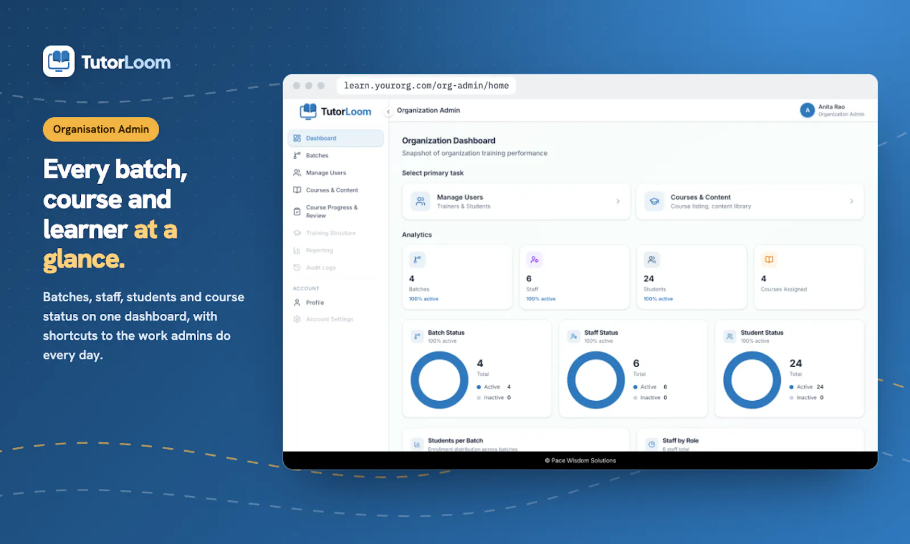Click the Staff by Role title
The image size is (910, 544).
coord(681,441)
